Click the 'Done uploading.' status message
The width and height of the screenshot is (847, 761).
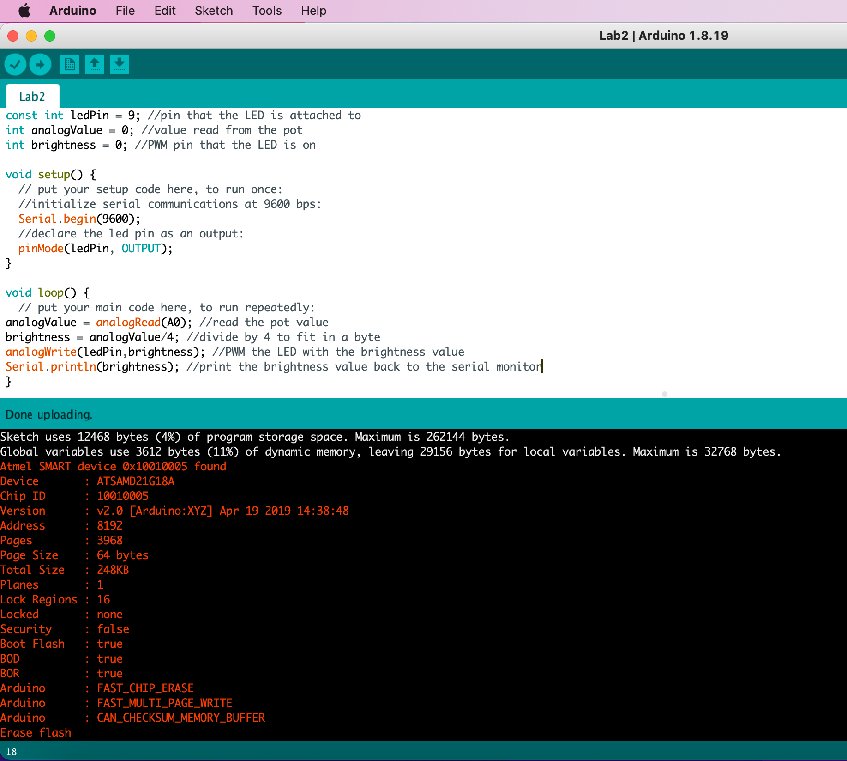click(x=49, y=414)
